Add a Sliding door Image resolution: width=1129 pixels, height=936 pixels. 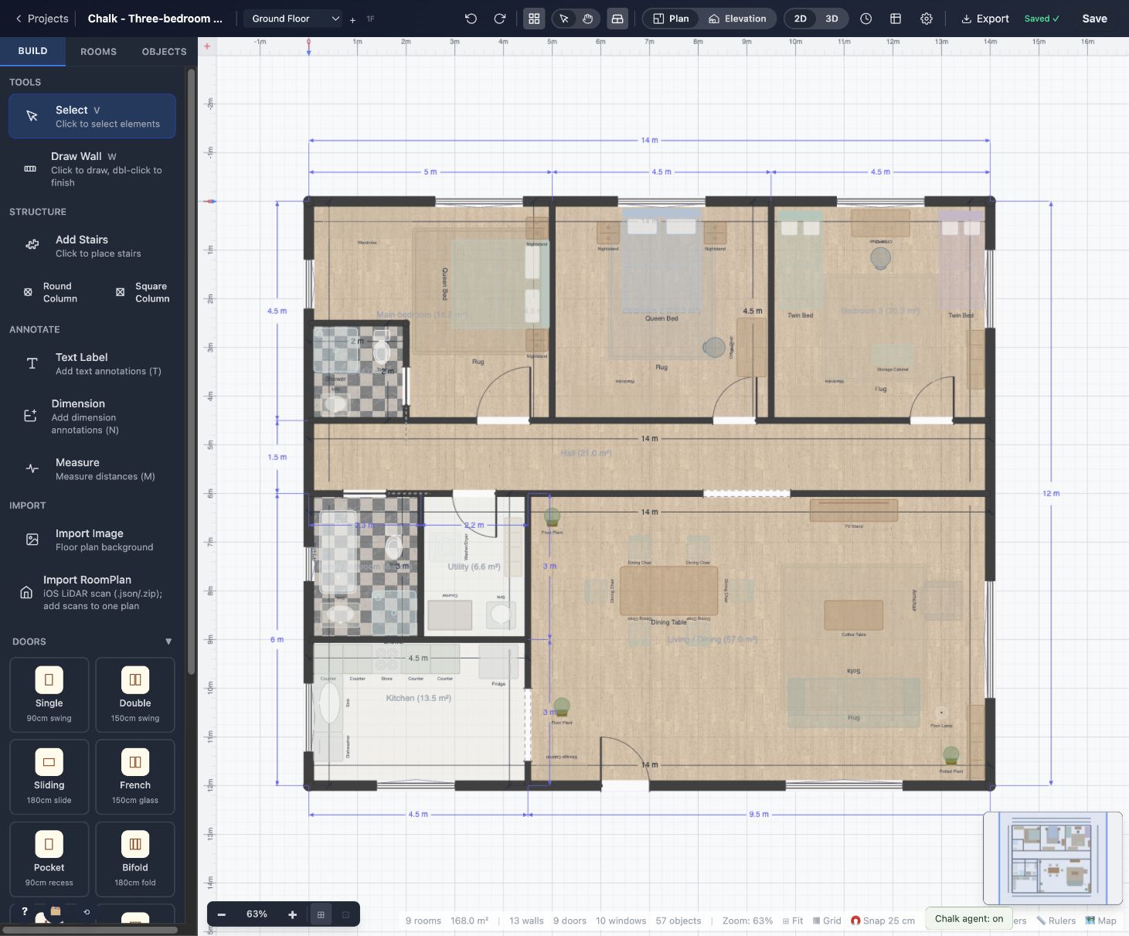[x=49, y=777]
